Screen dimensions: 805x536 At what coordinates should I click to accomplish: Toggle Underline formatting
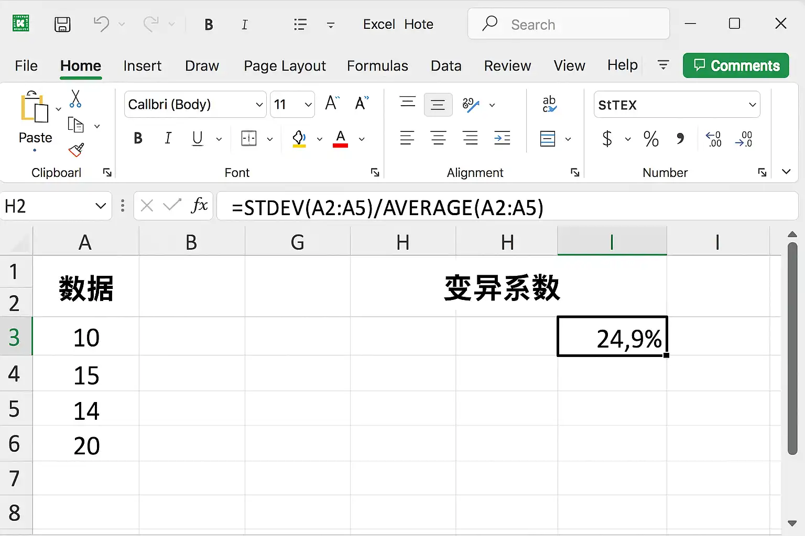tap(198, 138)
